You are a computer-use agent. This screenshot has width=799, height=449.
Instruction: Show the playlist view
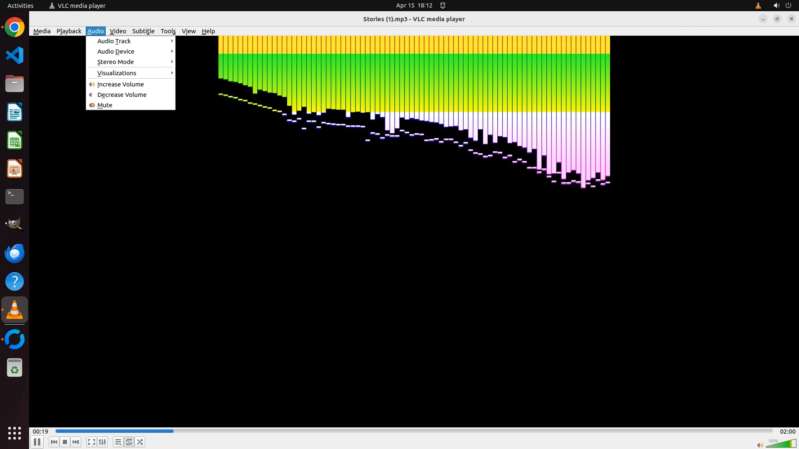pos(118,442)
